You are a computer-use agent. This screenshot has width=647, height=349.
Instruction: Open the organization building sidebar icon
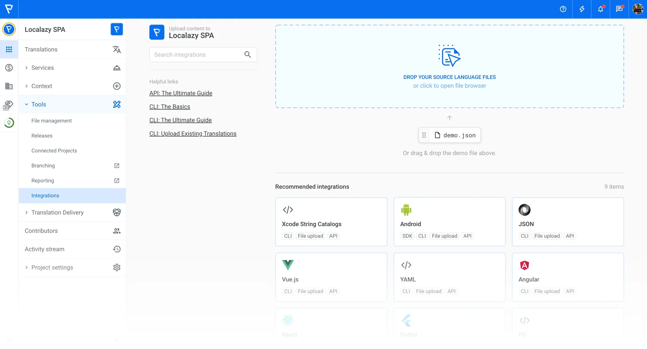(9, 86)
